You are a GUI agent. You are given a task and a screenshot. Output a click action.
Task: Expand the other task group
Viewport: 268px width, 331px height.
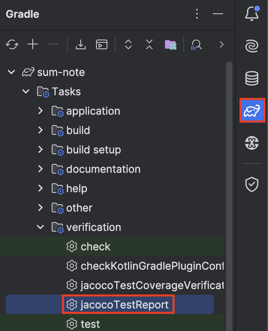[x=40, y=208]
